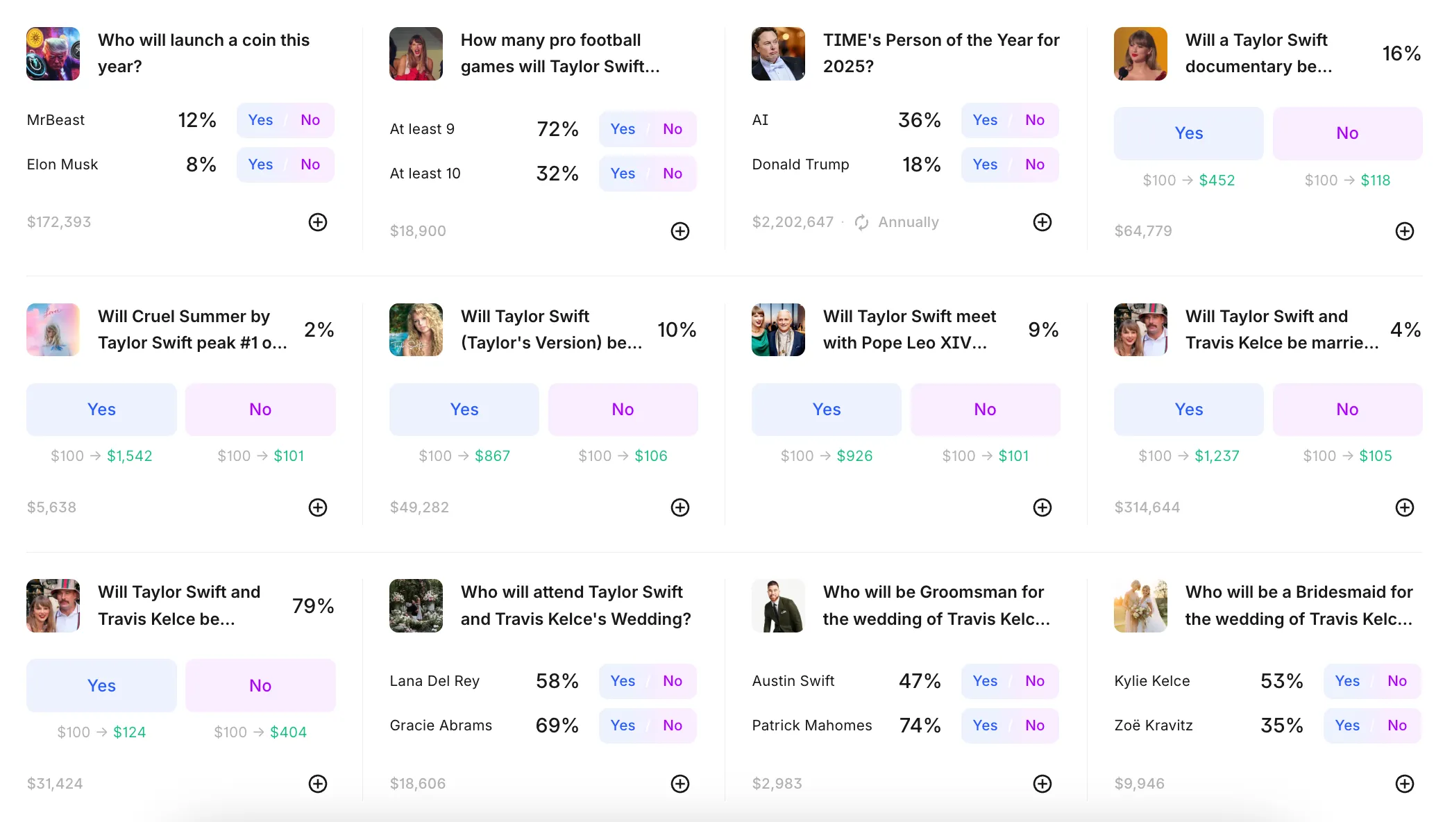
Task: Choose No for Donald Trump outcome
Action: point(1035,165)
